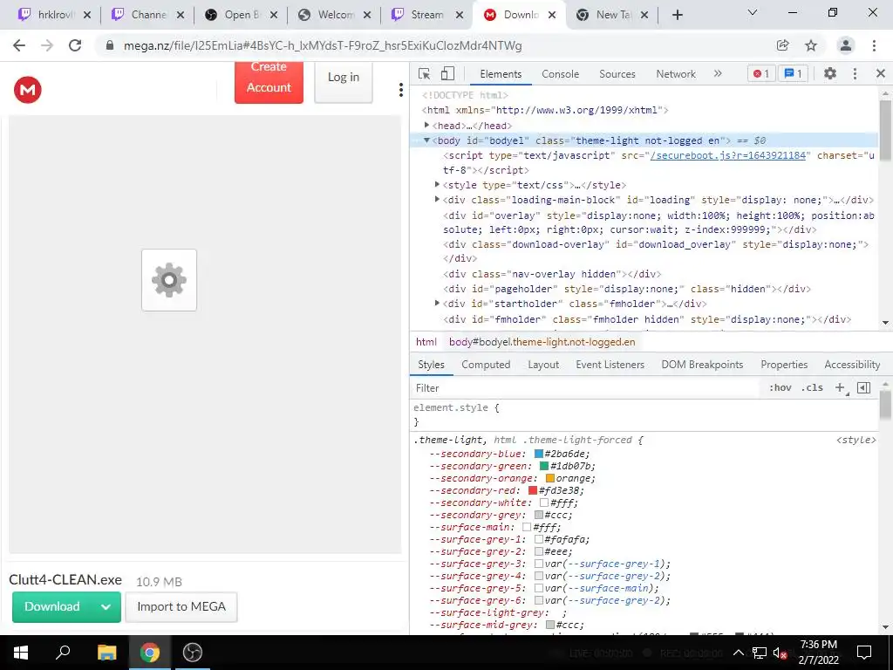
Task: Open the Download button dropdown arrow
Action: 106,607
